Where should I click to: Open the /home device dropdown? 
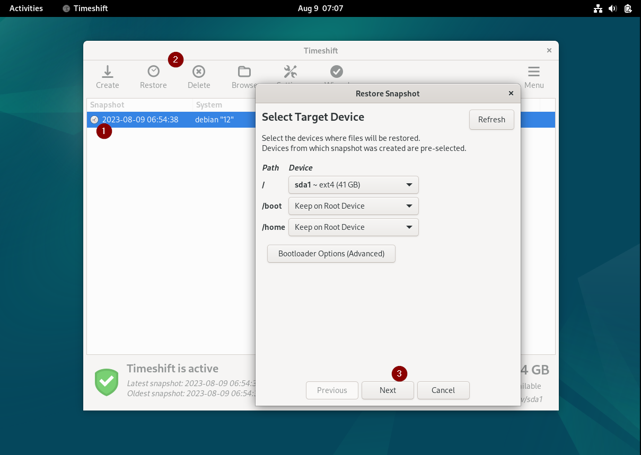tap(354, 227)
